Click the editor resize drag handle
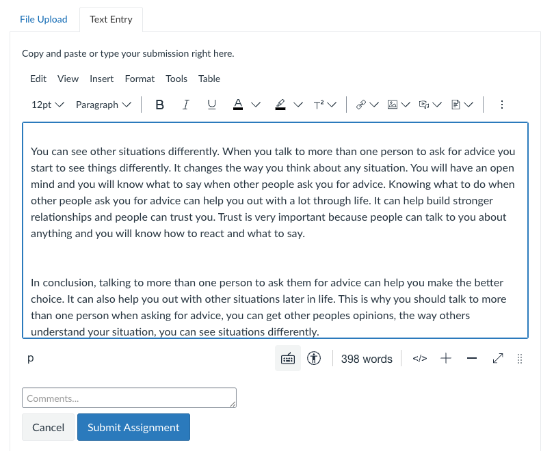This screenshot has height=451, width=554. [520, 359]
